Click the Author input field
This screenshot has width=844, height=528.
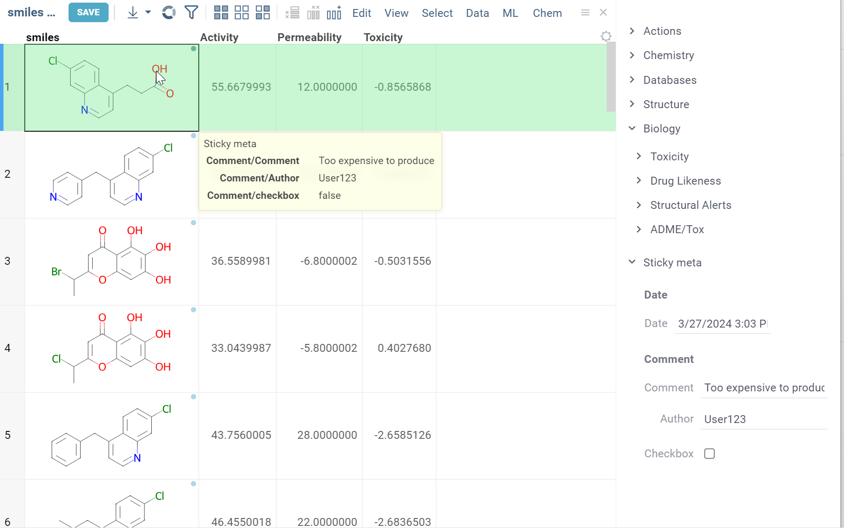(763, 419)
